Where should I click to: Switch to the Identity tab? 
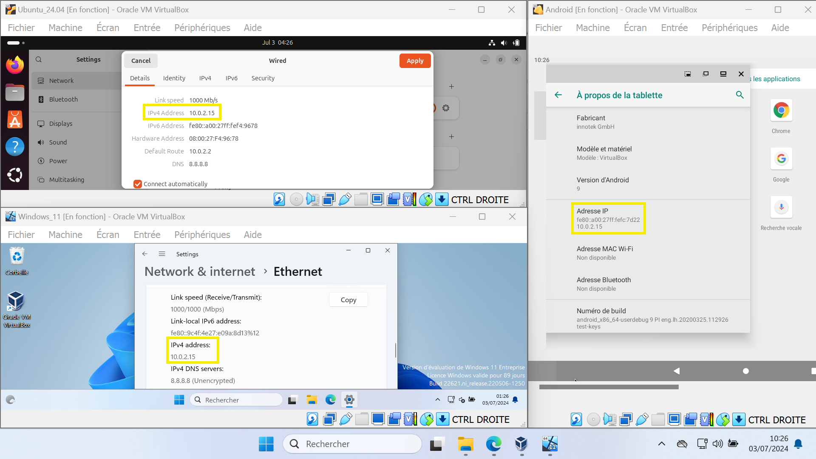[174, 78]
